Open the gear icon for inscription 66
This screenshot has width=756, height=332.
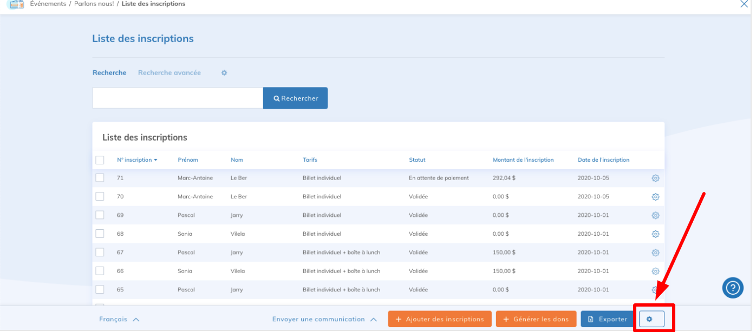pos(655,271)
